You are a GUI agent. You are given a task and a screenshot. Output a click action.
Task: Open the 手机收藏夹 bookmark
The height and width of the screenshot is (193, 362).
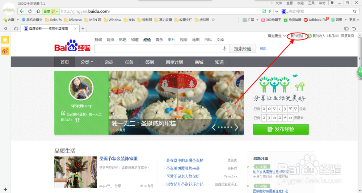[x=32, y=20]
